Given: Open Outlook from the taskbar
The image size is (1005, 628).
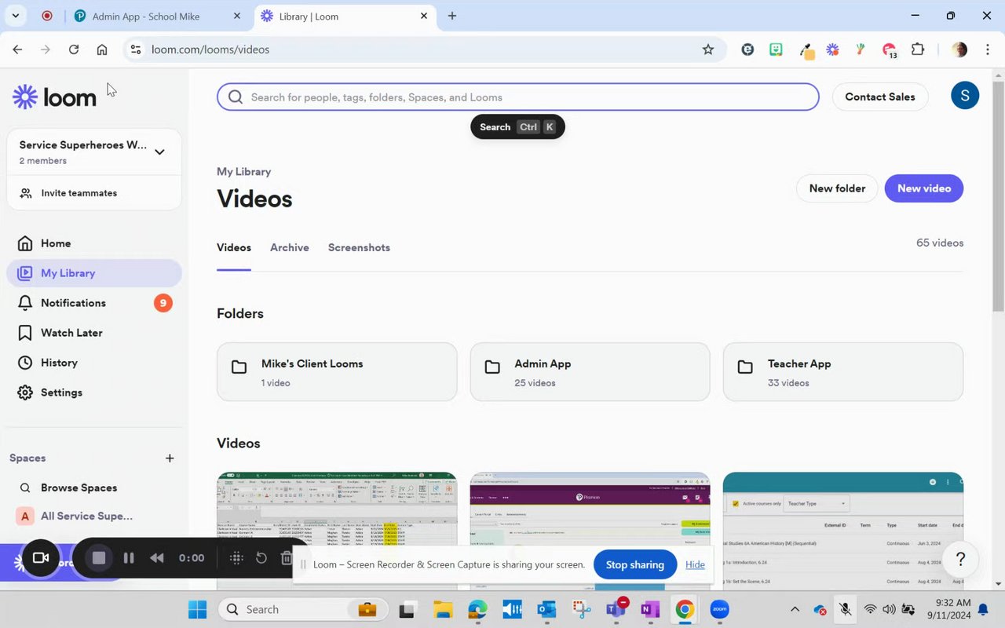Looking at the screenshot, I should (x=547, y=609).
